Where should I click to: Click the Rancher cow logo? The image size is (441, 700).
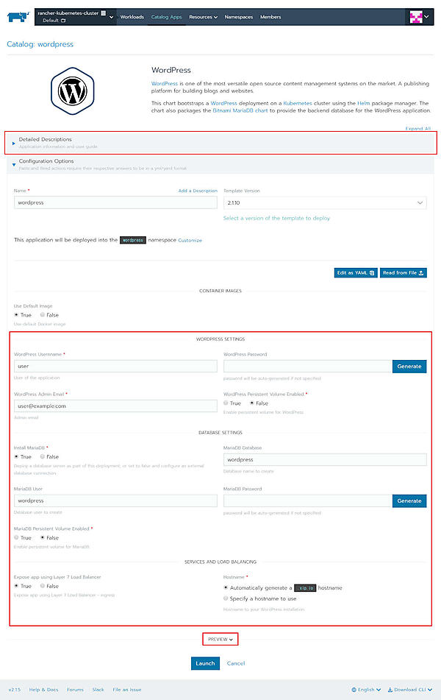coord(18,17)
